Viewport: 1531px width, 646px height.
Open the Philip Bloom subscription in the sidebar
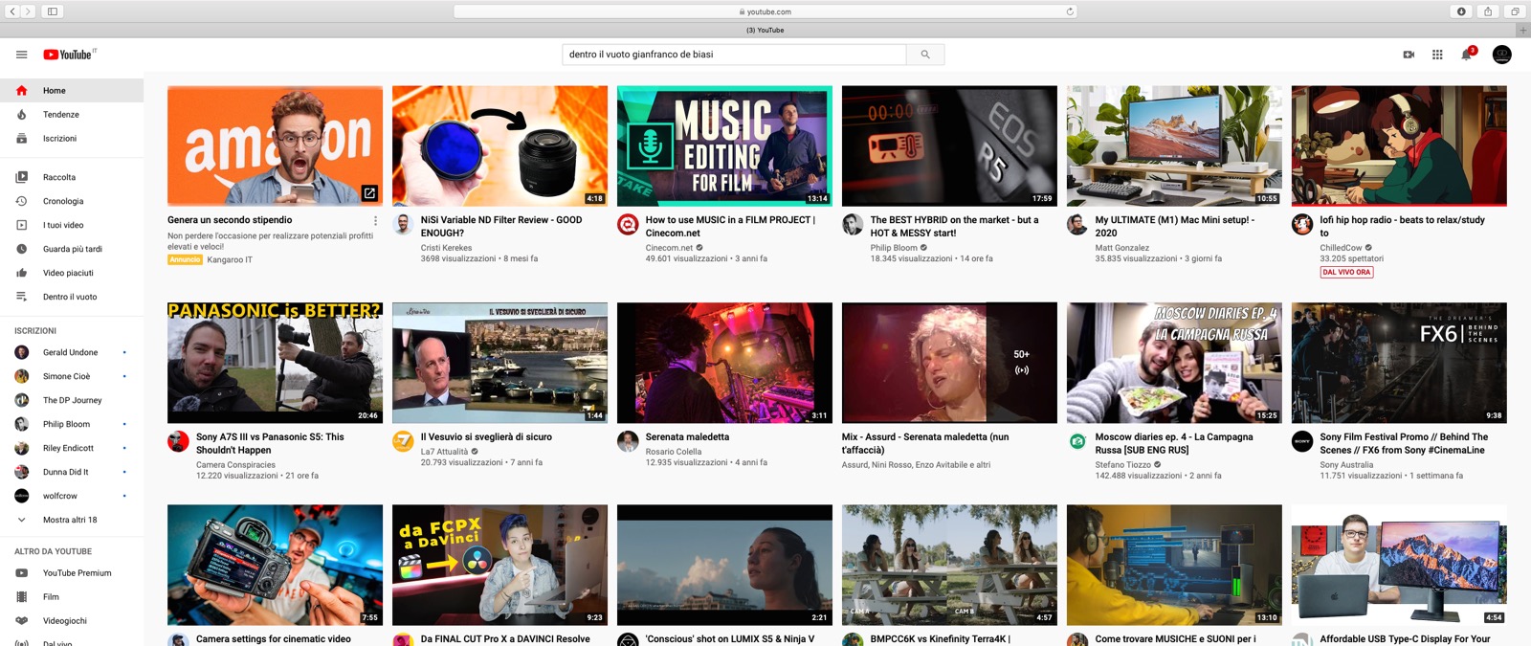72,424
